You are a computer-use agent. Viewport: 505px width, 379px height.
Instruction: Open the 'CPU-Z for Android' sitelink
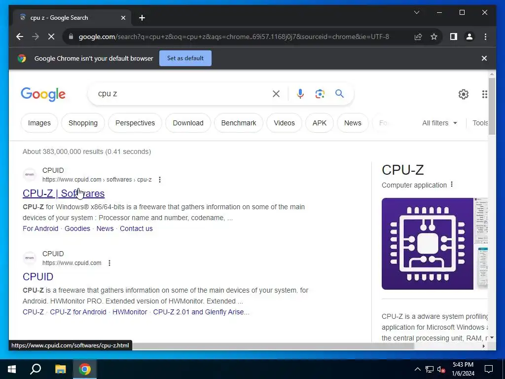coord(78,312)
